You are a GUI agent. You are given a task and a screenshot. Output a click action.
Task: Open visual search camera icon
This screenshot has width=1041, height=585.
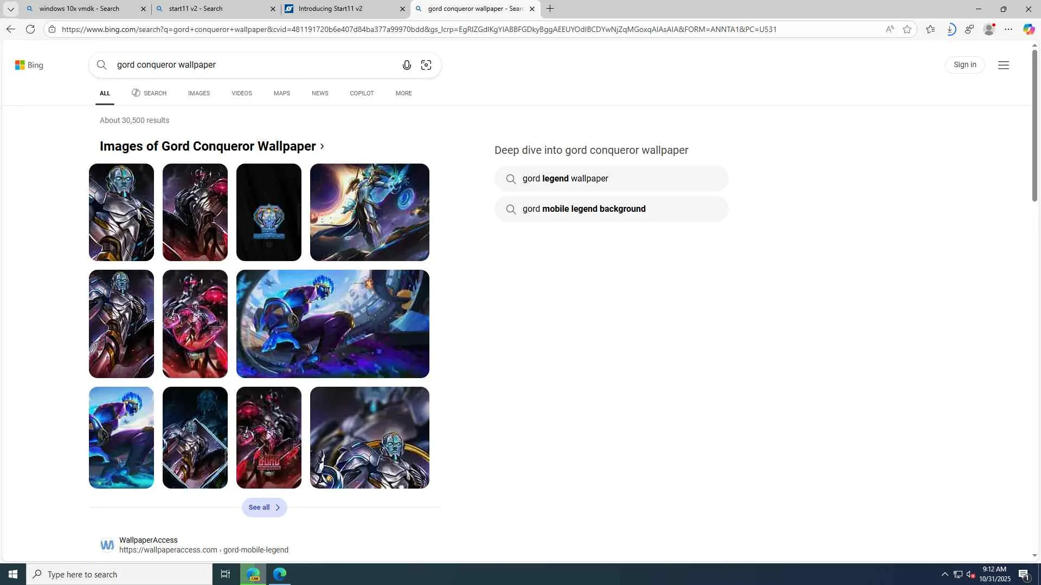426,65
